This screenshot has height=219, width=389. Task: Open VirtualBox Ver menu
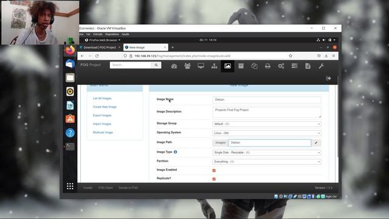(x=88, y=34)
